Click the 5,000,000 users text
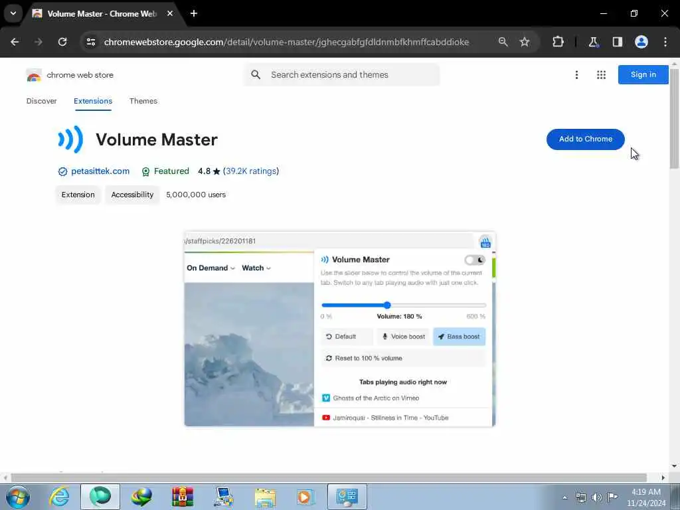 [x=196, y=195]
